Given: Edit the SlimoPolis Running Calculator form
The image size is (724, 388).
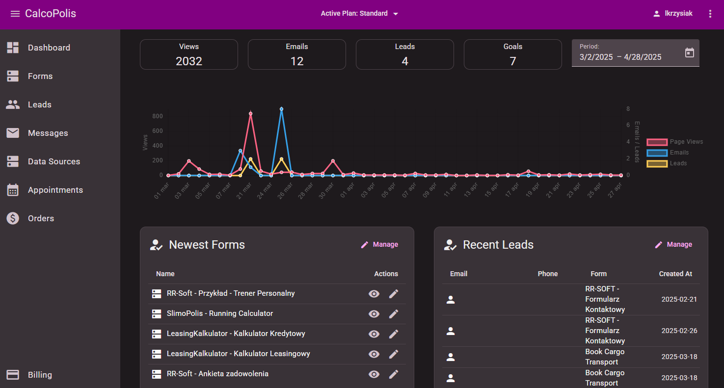Looking at the screenshot, I should pyautogui.click(x=393, y=314).
